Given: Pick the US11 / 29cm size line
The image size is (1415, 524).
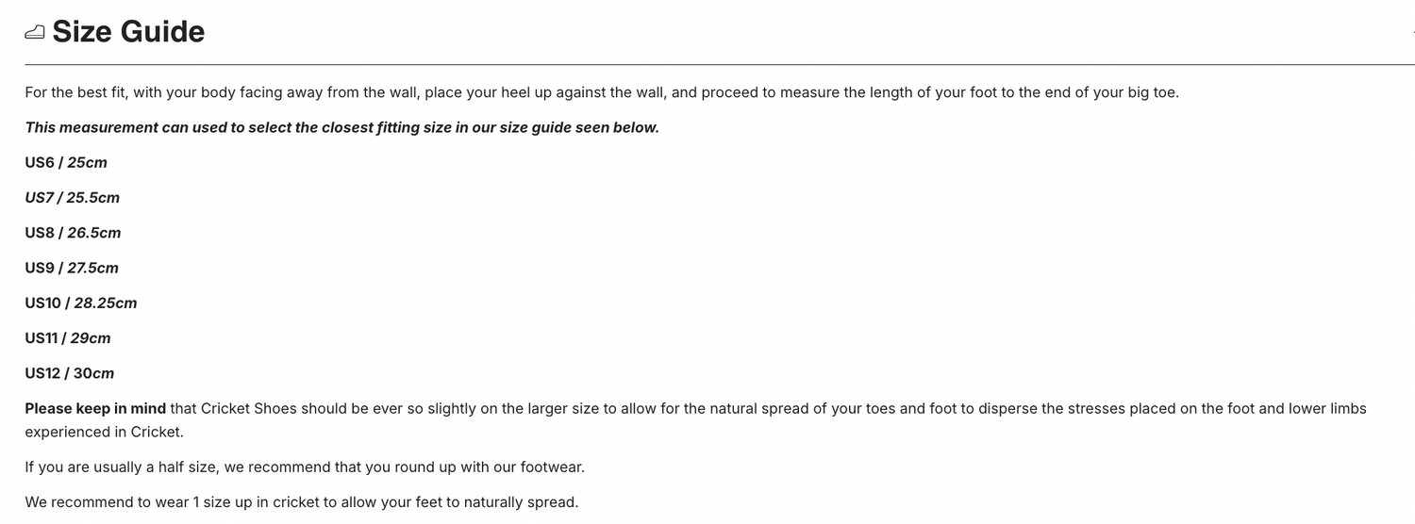Looking at the screenshot, I should click(x=68, y=337).
